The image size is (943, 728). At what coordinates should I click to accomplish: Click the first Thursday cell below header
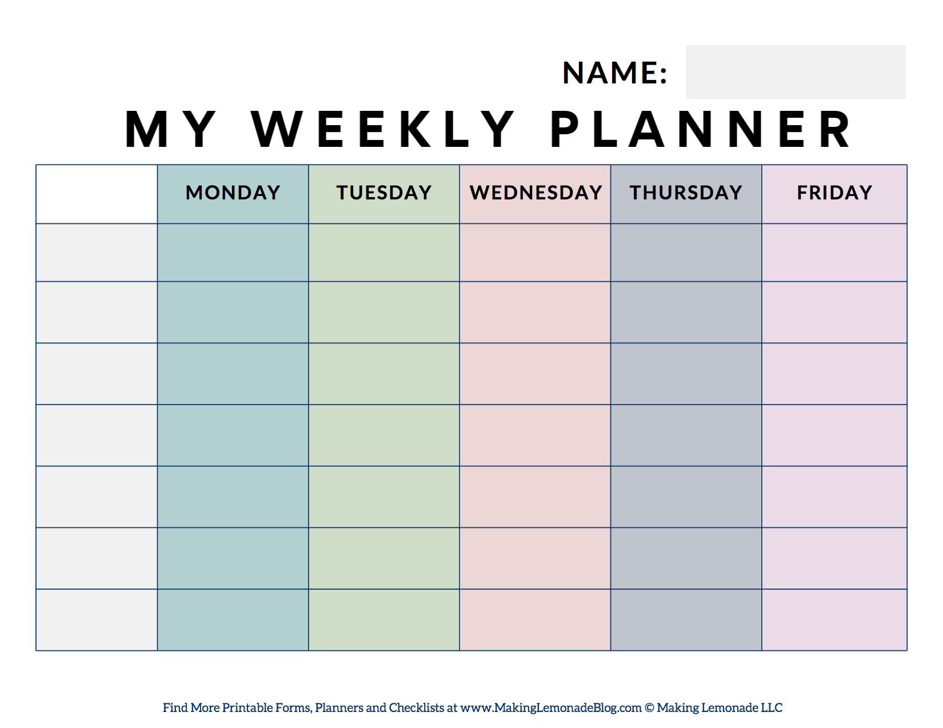coord(686,253)
